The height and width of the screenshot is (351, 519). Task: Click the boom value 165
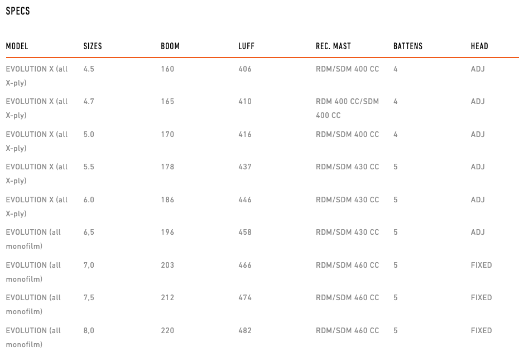coord(167,101)
